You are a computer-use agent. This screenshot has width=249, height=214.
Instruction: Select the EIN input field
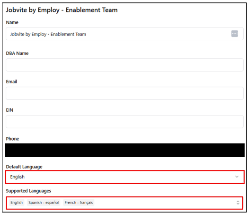tap(124, 122)
